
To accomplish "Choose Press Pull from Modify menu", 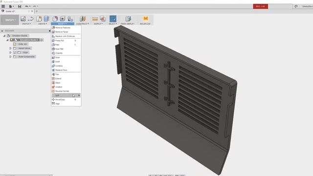I will coord(66,41).
